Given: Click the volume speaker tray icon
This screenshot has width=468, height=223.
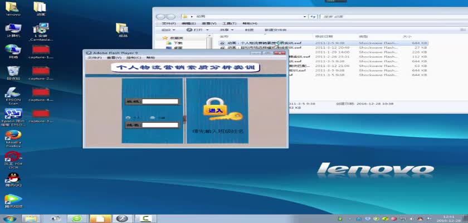Looking at the screenshot, I should pos(412,219).
